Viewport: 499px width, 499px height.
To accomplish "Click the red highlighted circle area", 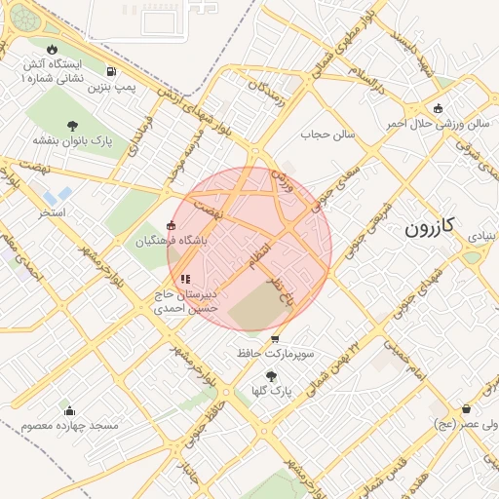I will (249, 249).
